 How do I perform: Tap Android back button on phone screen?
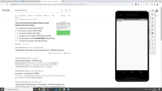(124, 72)
